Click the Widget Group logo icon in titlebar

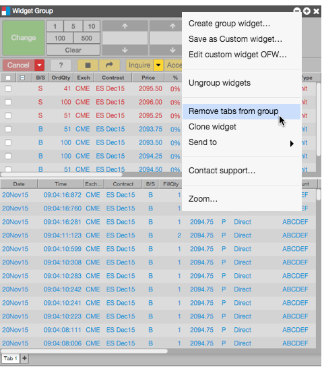click(5, 11)
